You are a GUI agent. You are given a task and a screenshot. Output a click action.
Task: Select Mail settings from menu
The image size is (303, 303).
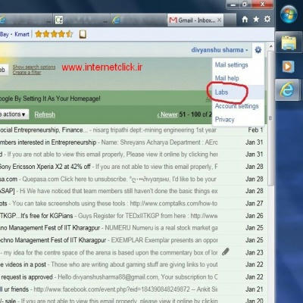[231, 65]
